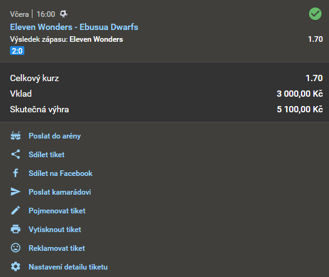This screenshot has width=329, height=277.
Task: Click the green winning checkmark icon
Action: pyautogui.click(x=315, y=14)
